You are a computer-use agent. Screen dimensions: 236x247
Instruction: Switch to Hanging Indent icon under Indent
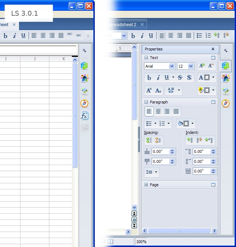click(209, 140)
